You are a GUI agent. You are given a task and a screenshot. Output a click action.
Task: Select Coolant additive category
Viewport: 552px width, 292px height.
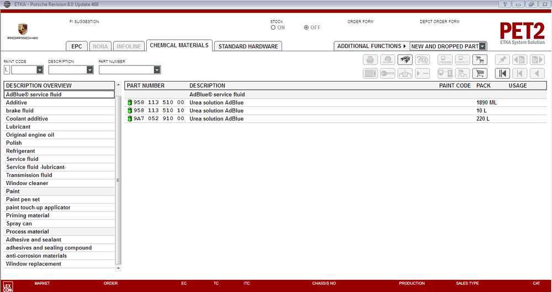tap(59, 119)
